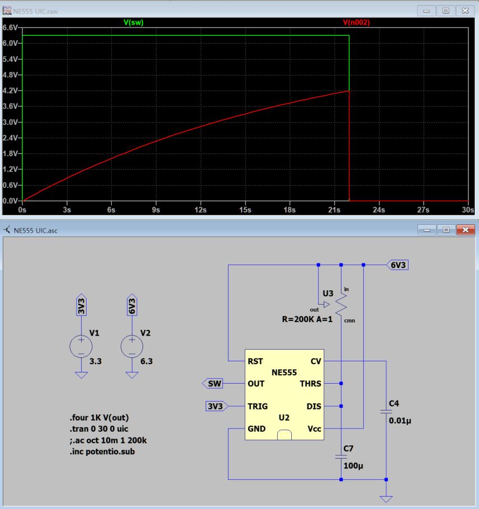
Task: Select the V2 voltage source symbol
Action: pyautogui.click(x=132, y=346)
